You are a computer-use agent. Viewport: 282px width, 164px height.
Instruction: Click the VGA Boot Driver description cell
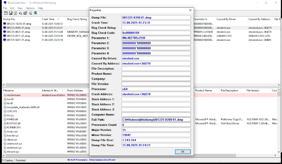click(x=230, y=123)
